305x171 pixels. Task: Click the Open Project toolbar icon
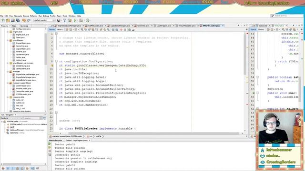tap(13, 20)
